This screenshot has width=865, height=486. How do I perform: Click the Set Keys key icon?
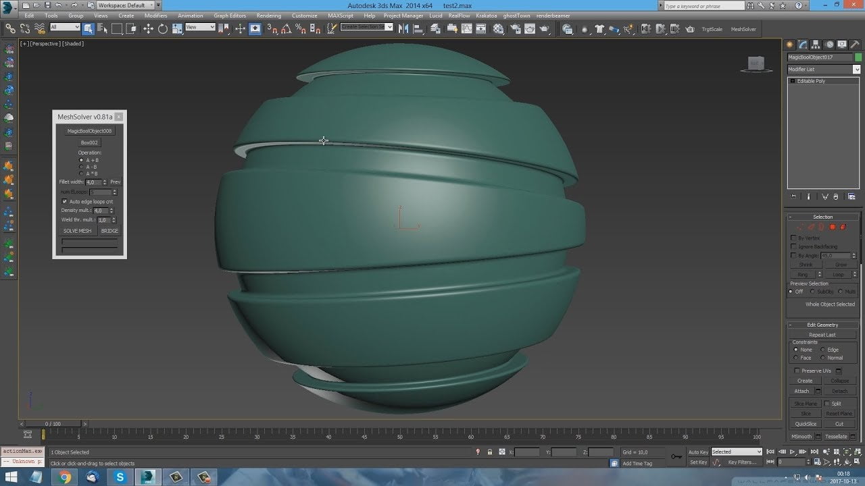(x=676, y=457)
